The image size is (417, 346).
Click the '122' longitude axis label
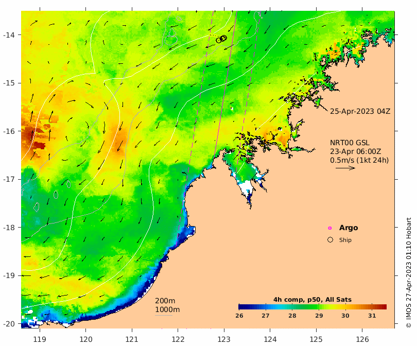178,339
